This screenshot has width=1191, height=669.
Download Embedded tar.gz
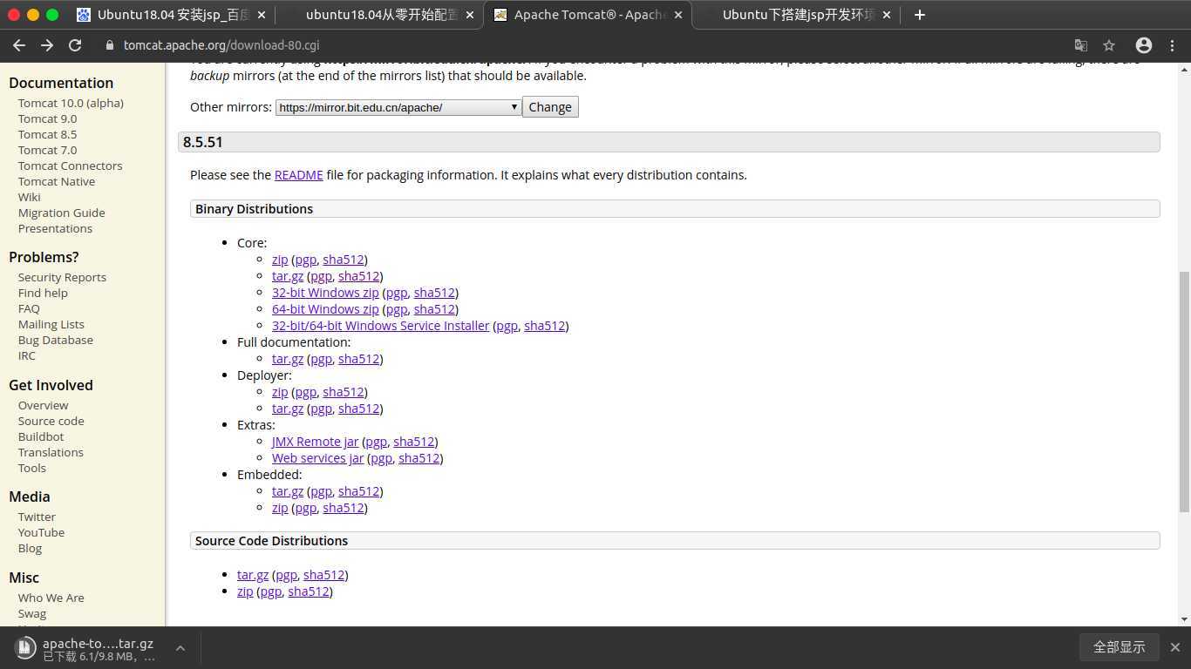click(288, 491)
